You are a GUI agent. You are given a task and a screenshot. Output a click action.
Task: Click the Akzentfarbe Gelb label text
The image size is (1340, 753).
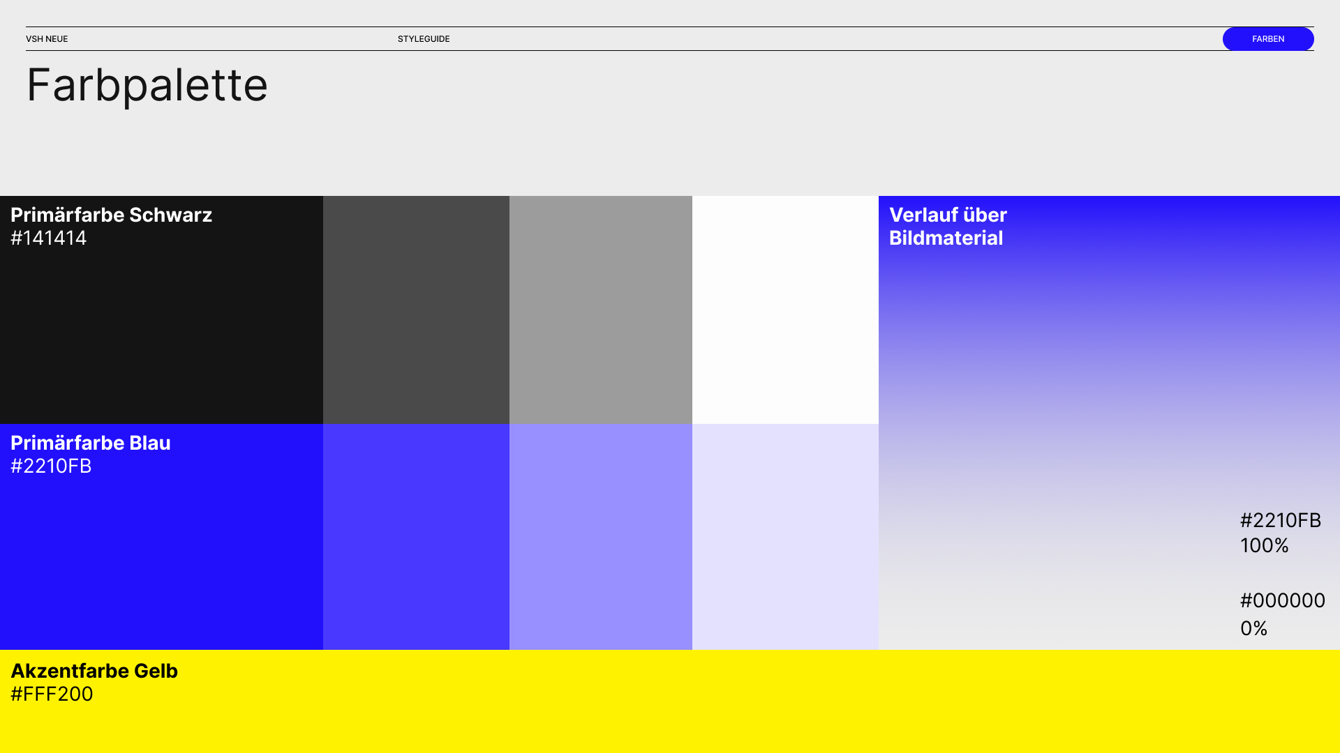pyautogui.click(x=94, y=671)
